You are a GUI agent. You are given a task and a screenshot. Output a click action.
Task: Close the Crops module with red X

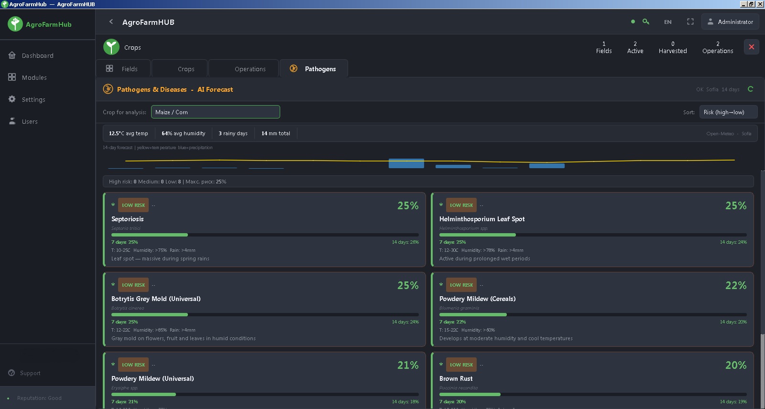(x=752, y=47)
